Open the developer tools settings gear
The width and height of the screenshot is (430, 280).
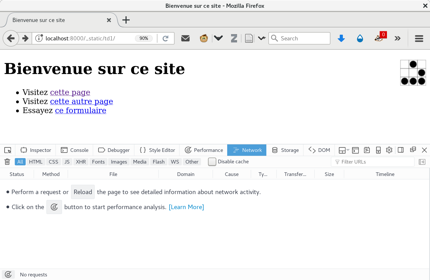pyautogui.click(x=389, y=150)
